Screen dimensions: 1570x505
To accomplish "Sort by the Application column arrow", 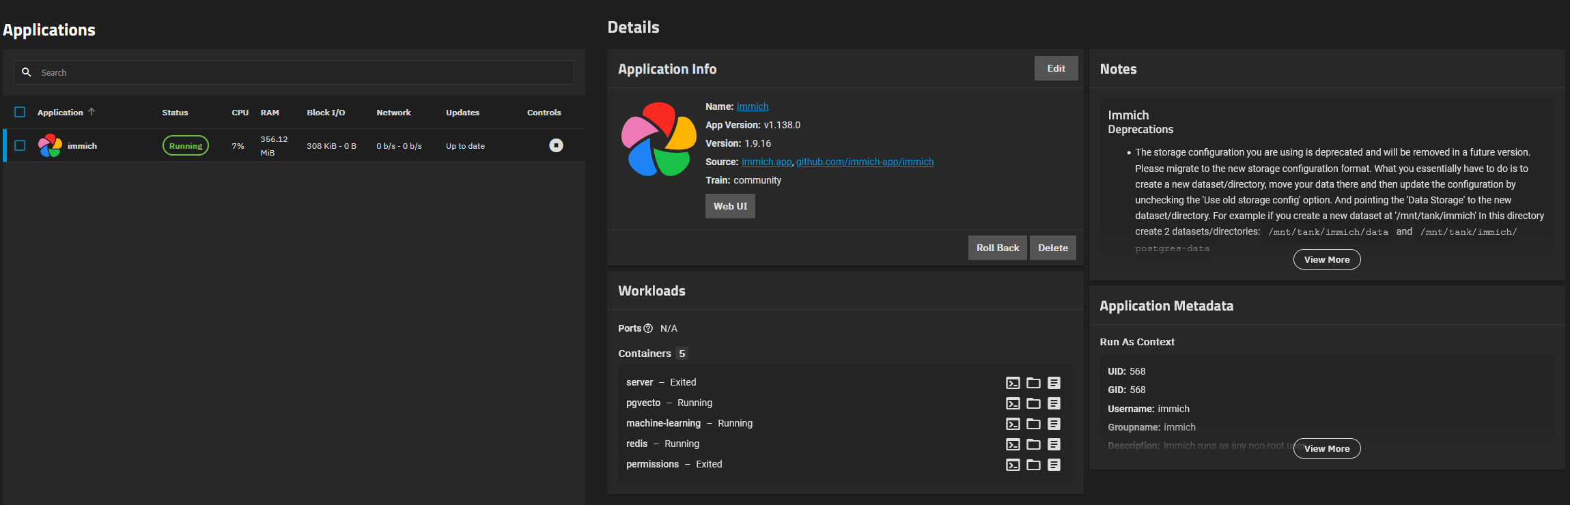I will click(92, 112).
